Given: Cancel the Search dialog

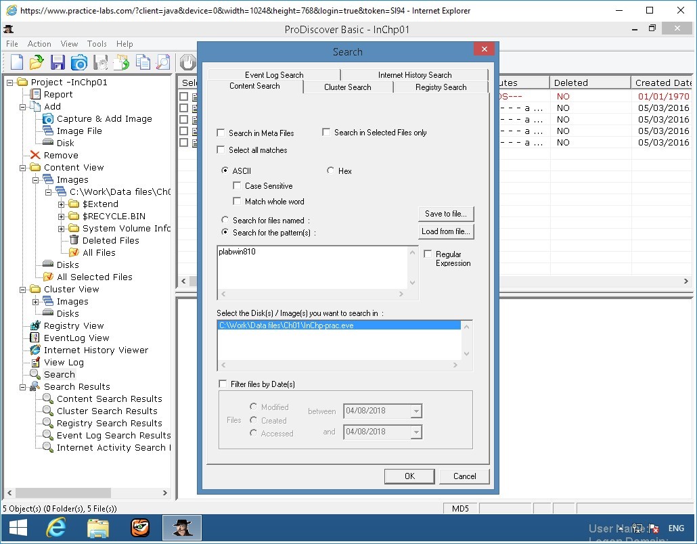Looking at the screenshot, I should coord(464,476).
